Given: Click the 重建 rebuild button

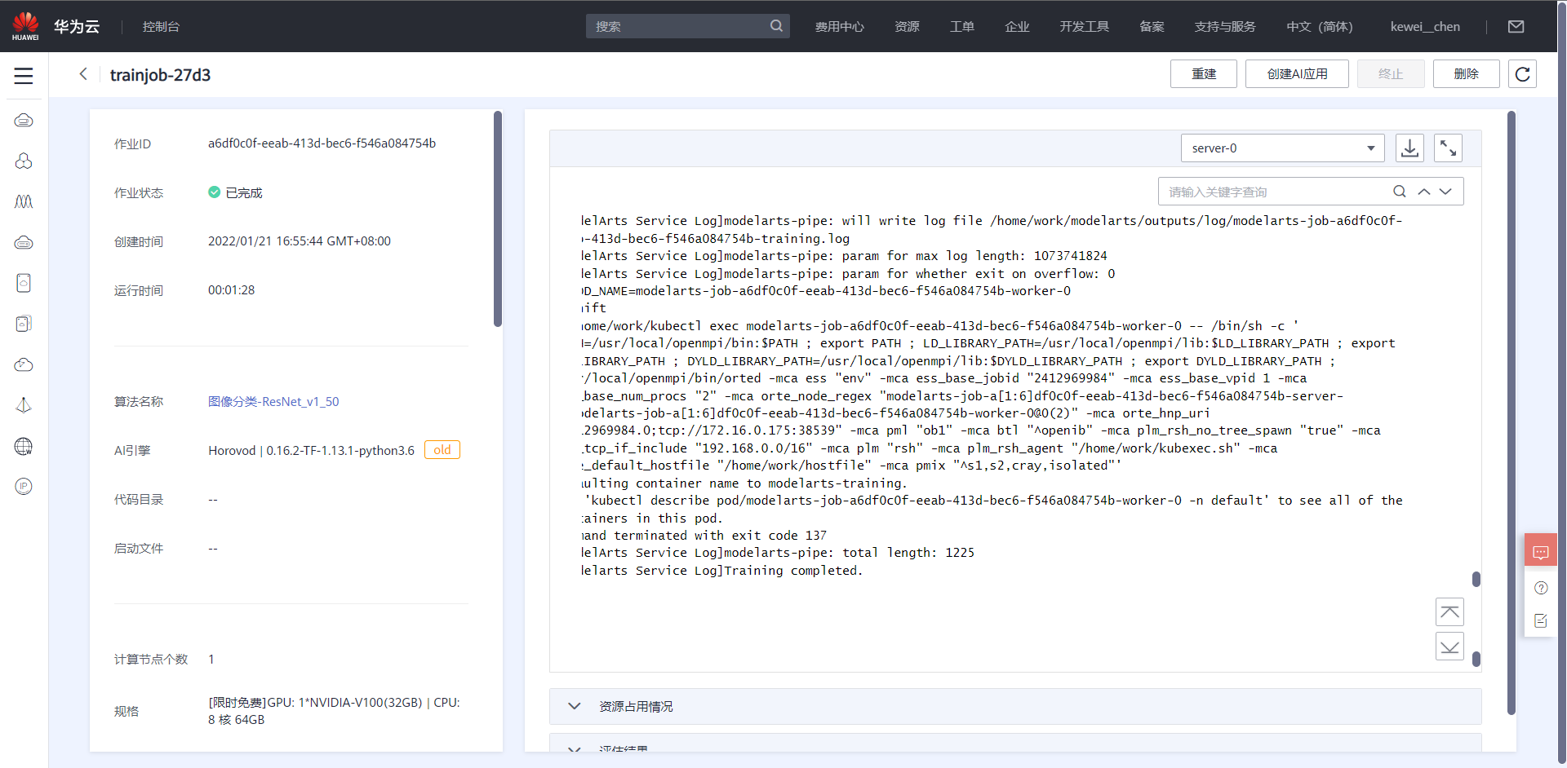Looking at the screenshot, I should tap(1203, 74).
